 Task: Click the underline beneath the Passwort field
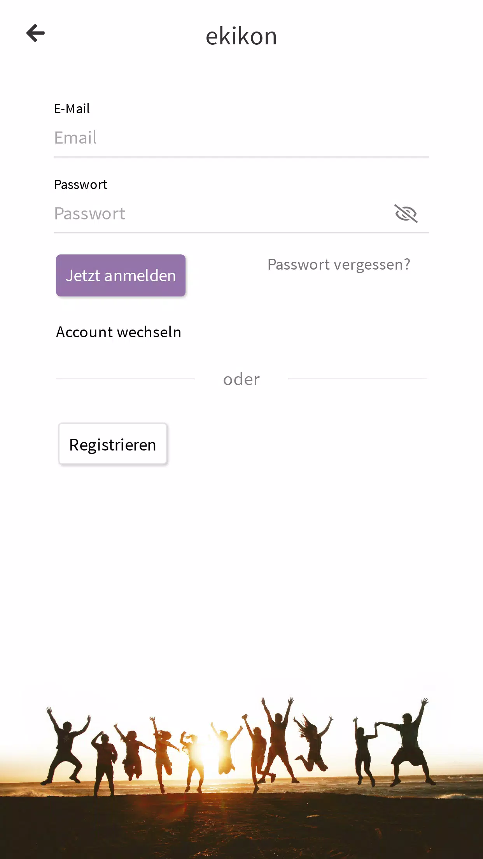pyautogui.click(x=241, y=233)
